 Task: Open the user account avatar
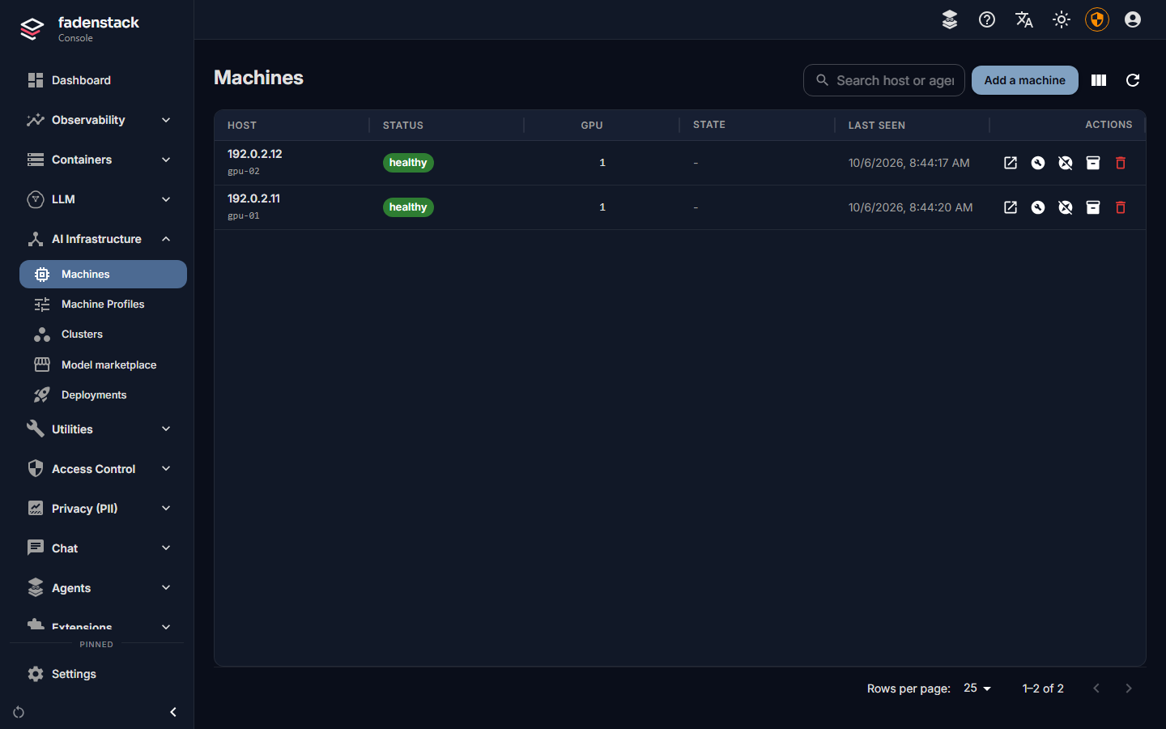click(x=1133, y=19)
